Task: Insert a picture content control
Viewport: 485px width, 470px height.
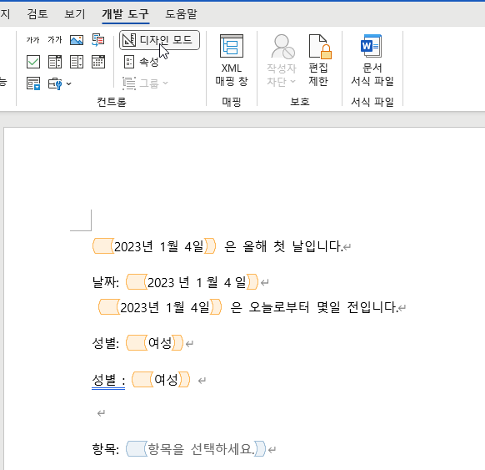Action: click(77, 40)
